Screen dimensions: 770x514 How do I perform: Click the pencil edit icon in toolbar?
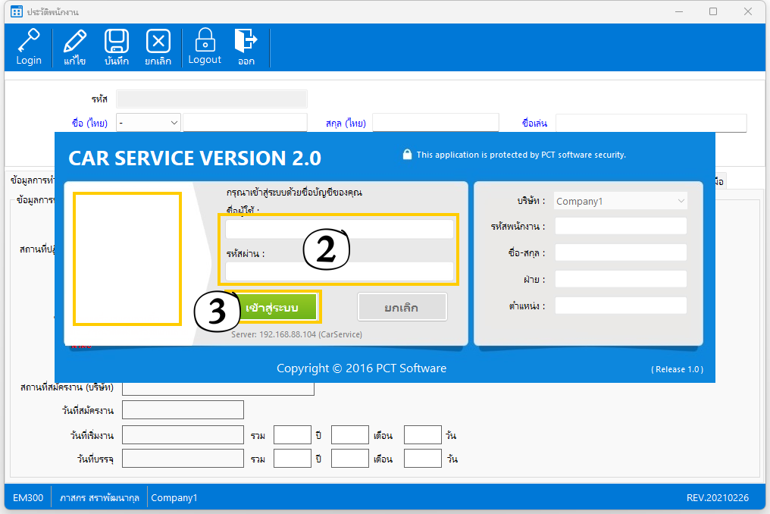tap(74, 40)
